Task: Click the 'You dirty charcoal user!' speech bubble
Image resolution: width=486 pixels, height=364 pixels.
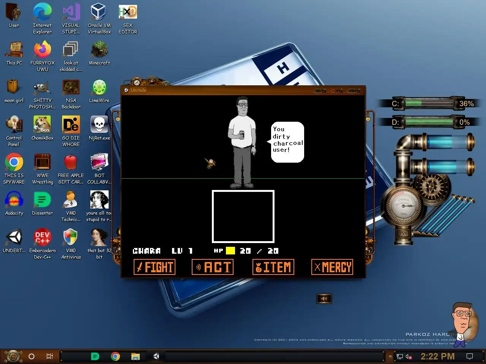Action: 287,142
